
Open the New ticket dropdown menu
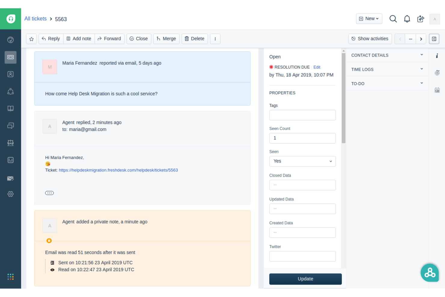369,19
